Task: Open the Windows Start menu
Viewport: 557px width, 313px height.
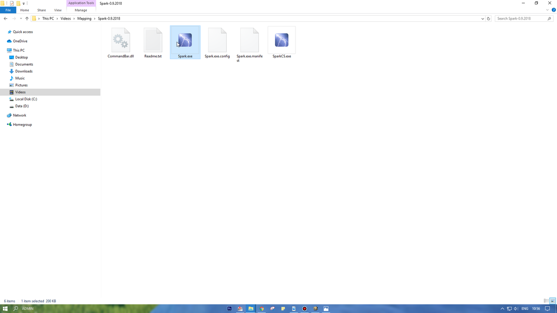Action: point(5,309)
